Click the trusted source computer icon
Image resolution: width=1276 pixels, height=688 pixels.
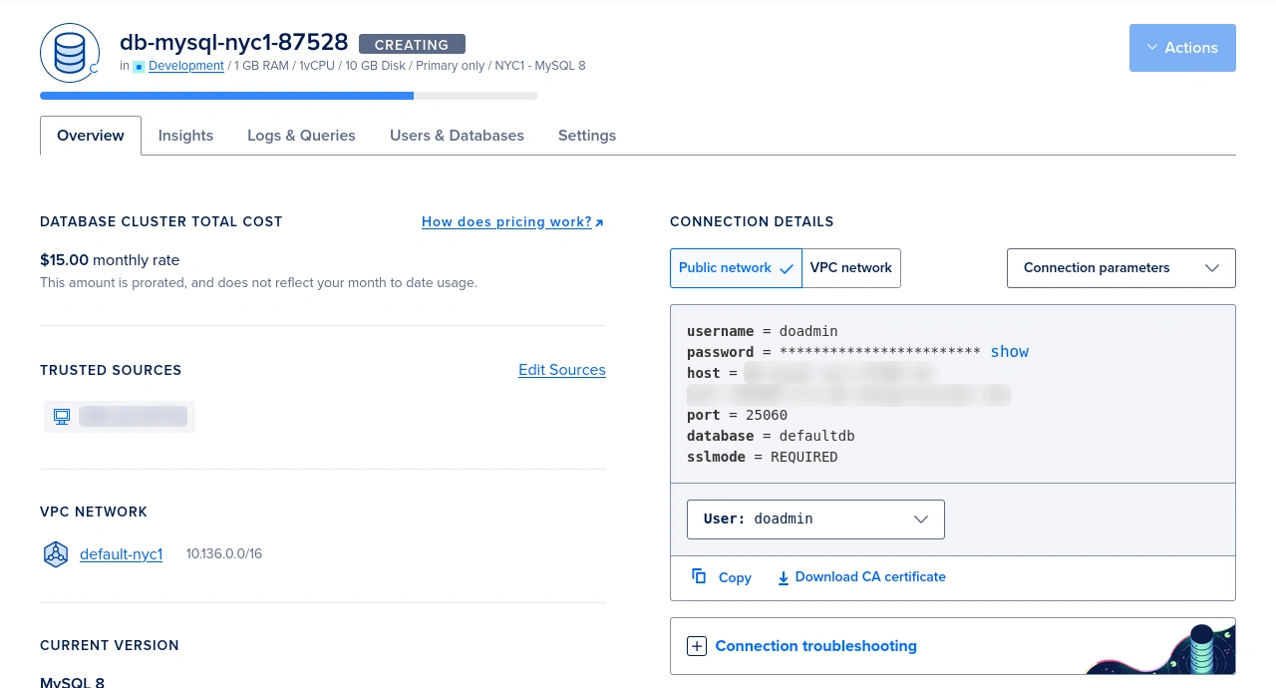(x=62, y=417)
